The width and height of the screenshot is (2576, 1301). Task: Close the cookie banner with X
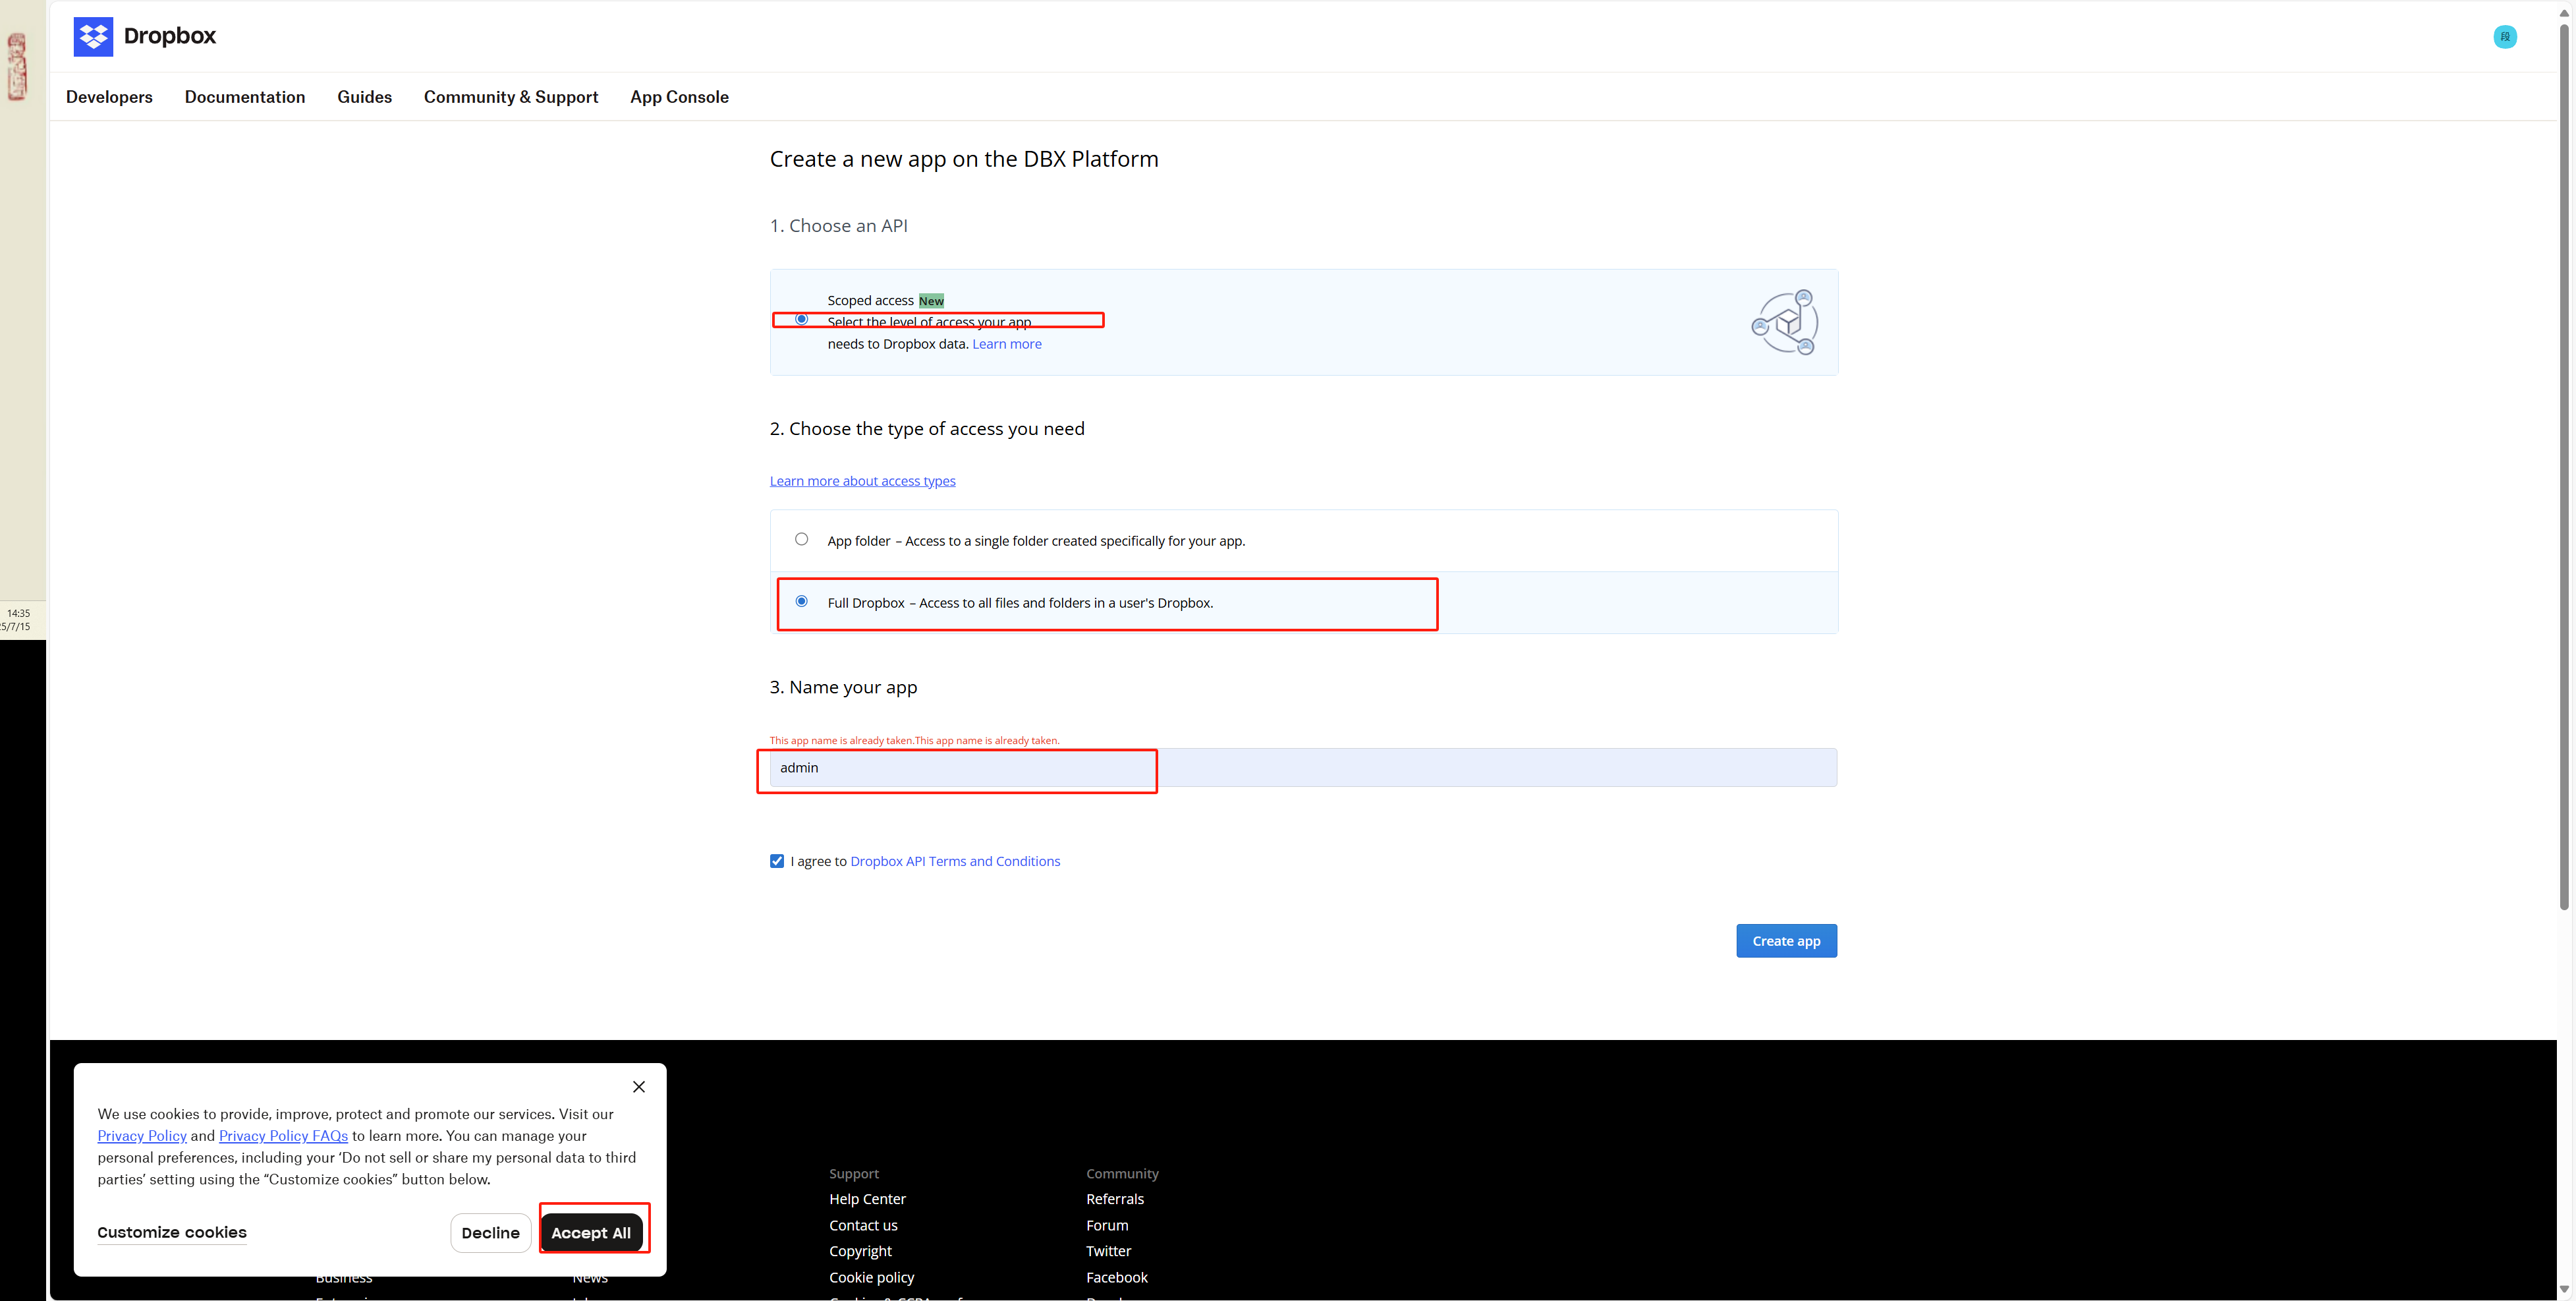639,1087
